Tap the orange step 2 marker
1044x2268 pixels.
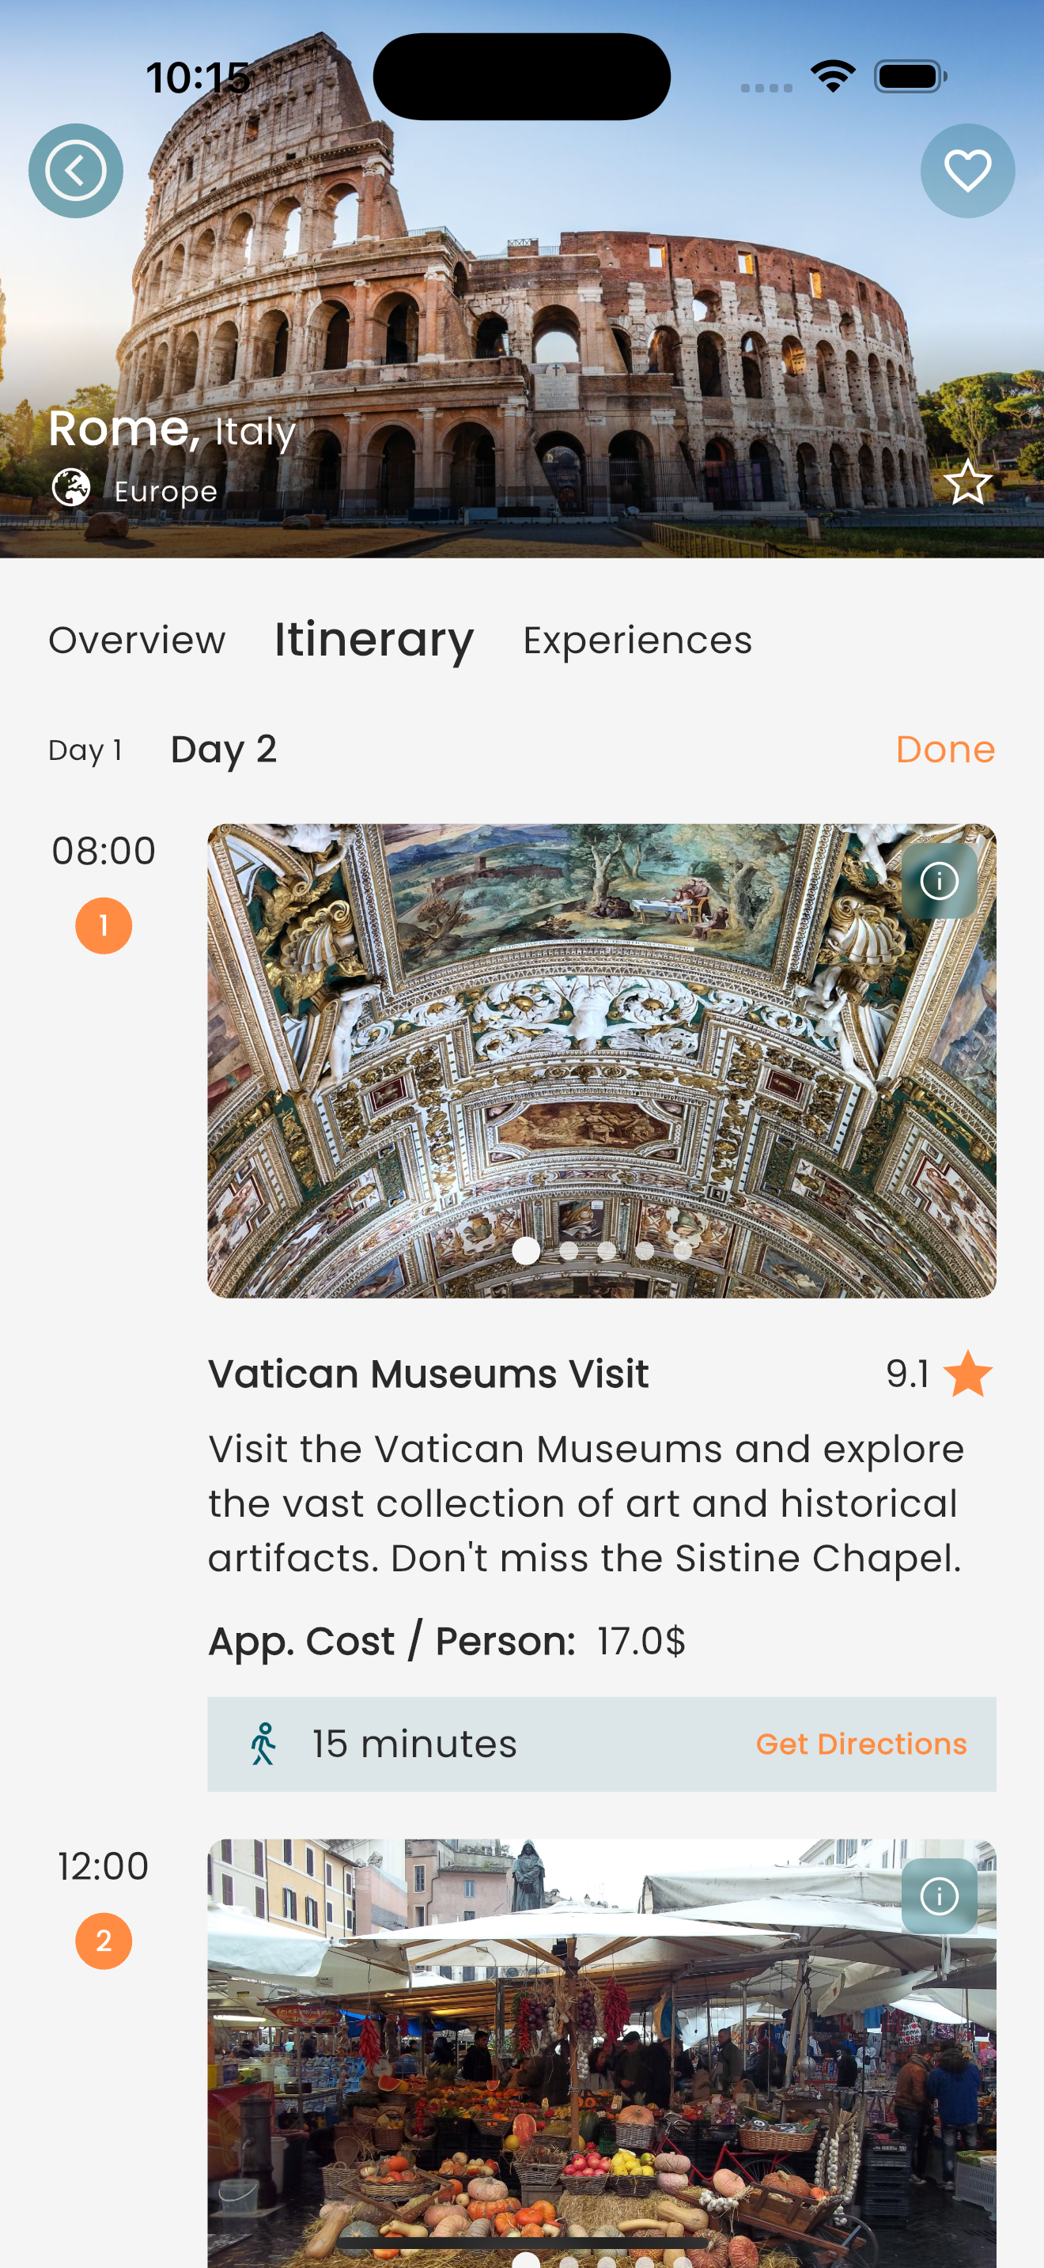coord(104,1941)
